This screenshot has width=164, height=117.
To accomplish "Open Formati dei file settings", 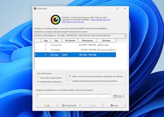I will [x=69, y=105].
